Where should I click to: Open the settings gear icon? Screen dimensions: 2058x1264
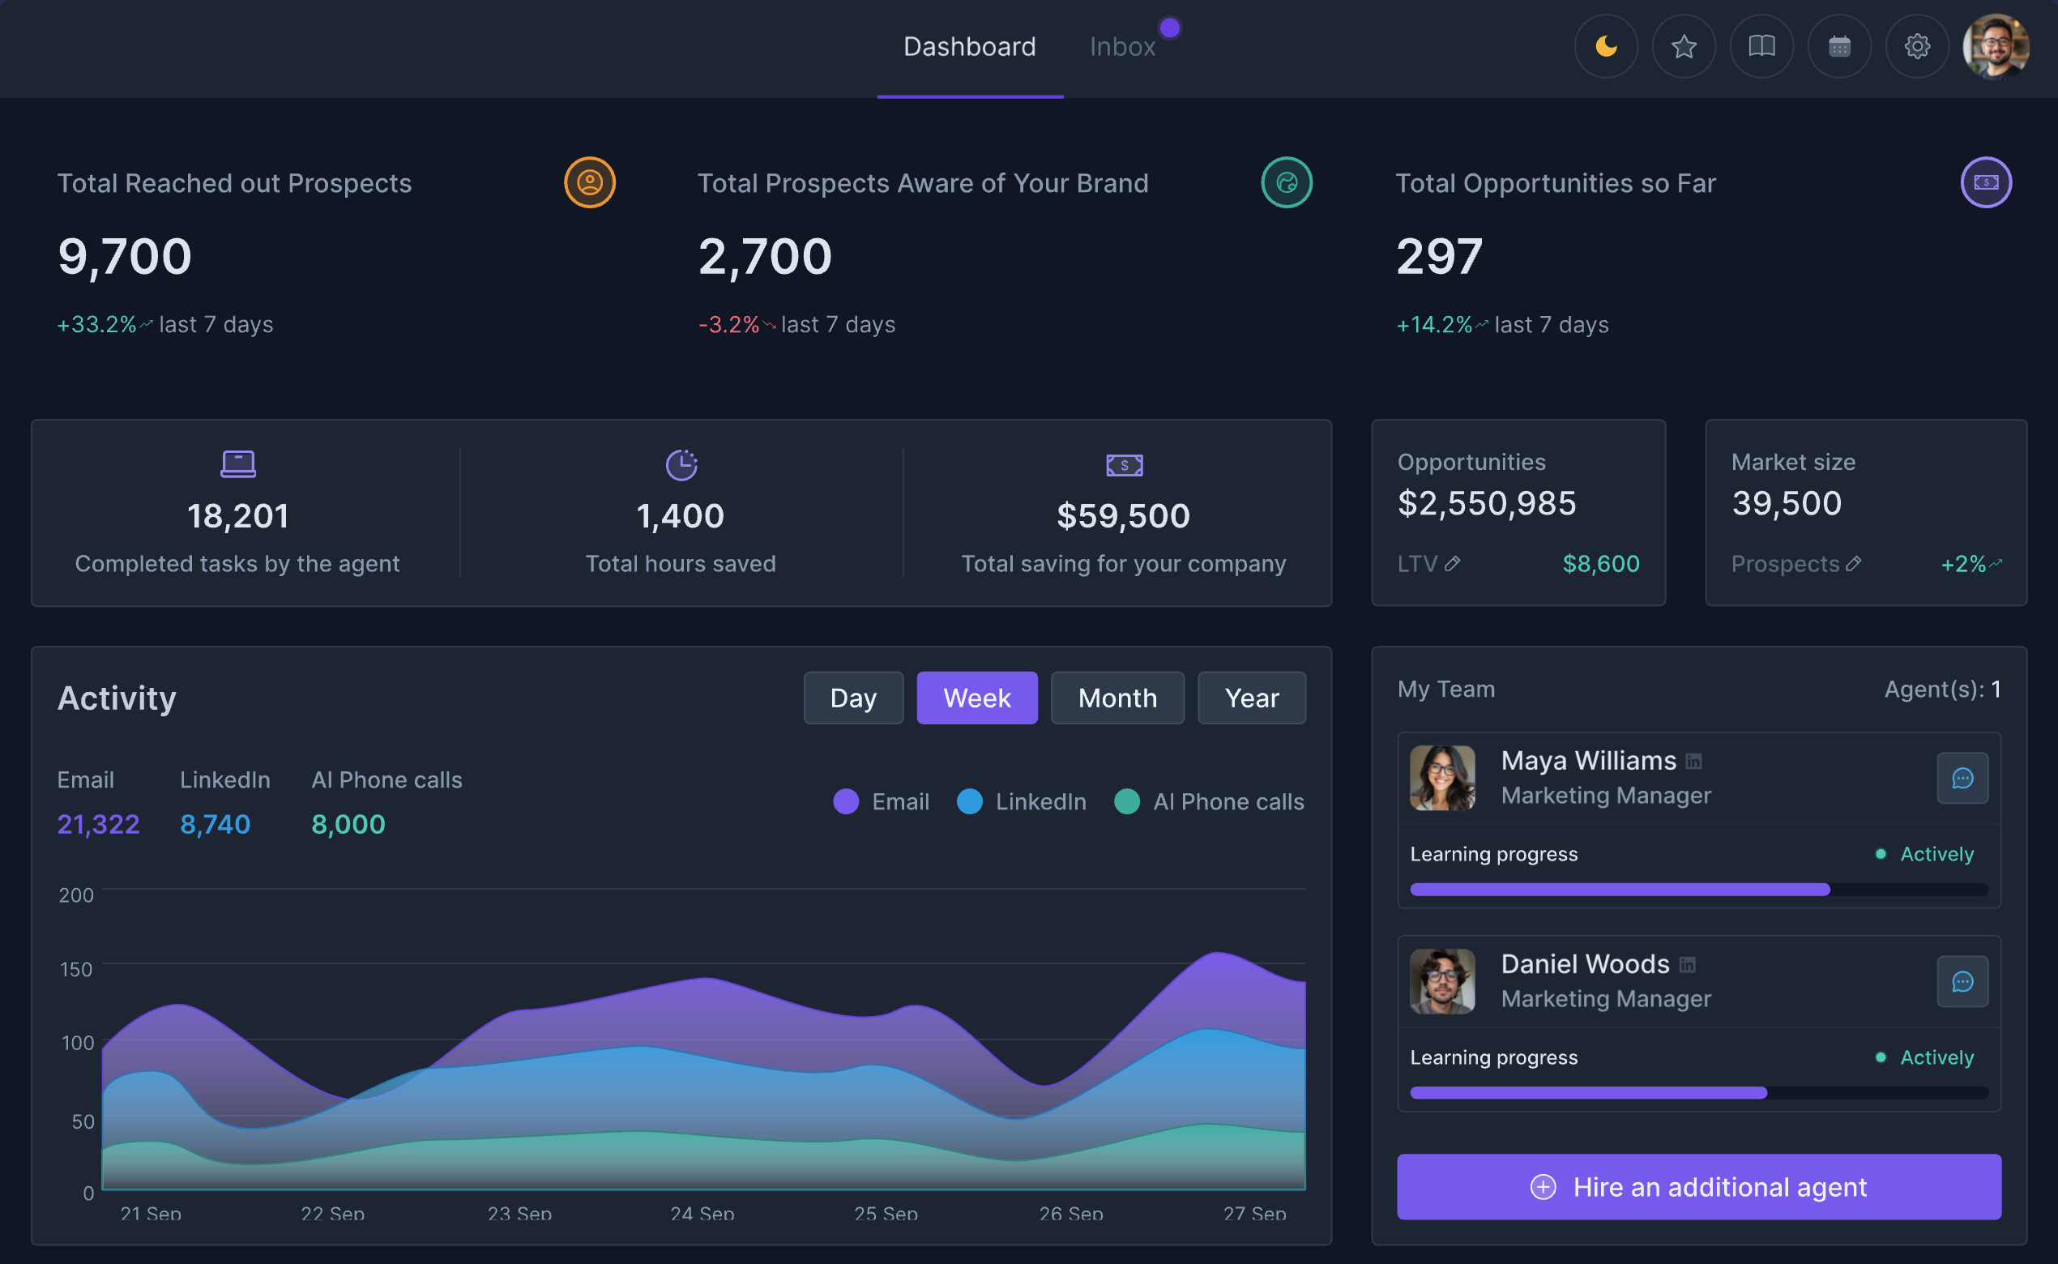click(x=1917, y=46)
